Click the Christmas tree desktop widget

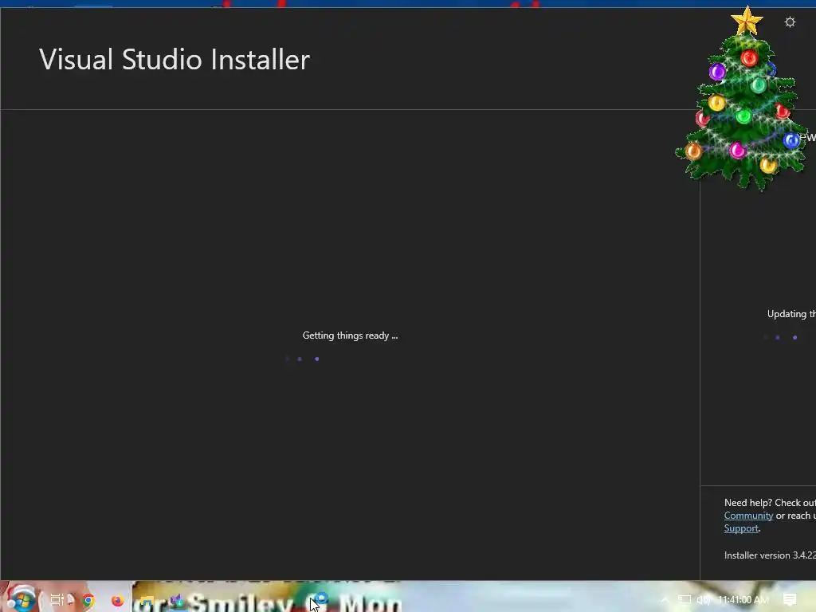click(x=743, y=99)
